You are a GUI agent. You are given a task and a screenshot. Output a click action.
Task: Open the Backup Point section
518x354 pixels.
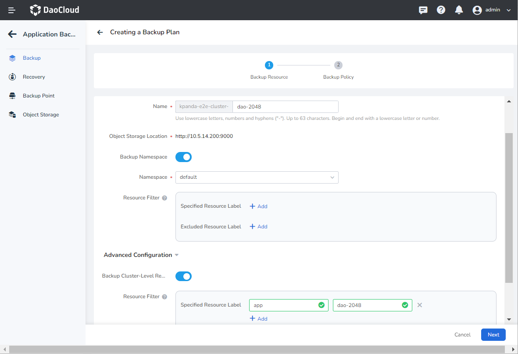tap(38, 95)
